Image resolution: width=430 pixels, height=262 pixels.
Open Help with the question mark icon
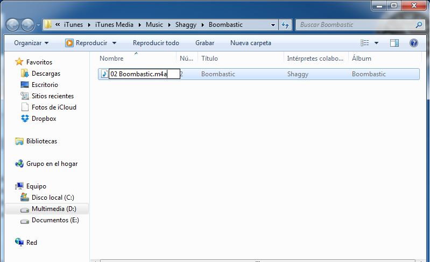coord(414,43)
